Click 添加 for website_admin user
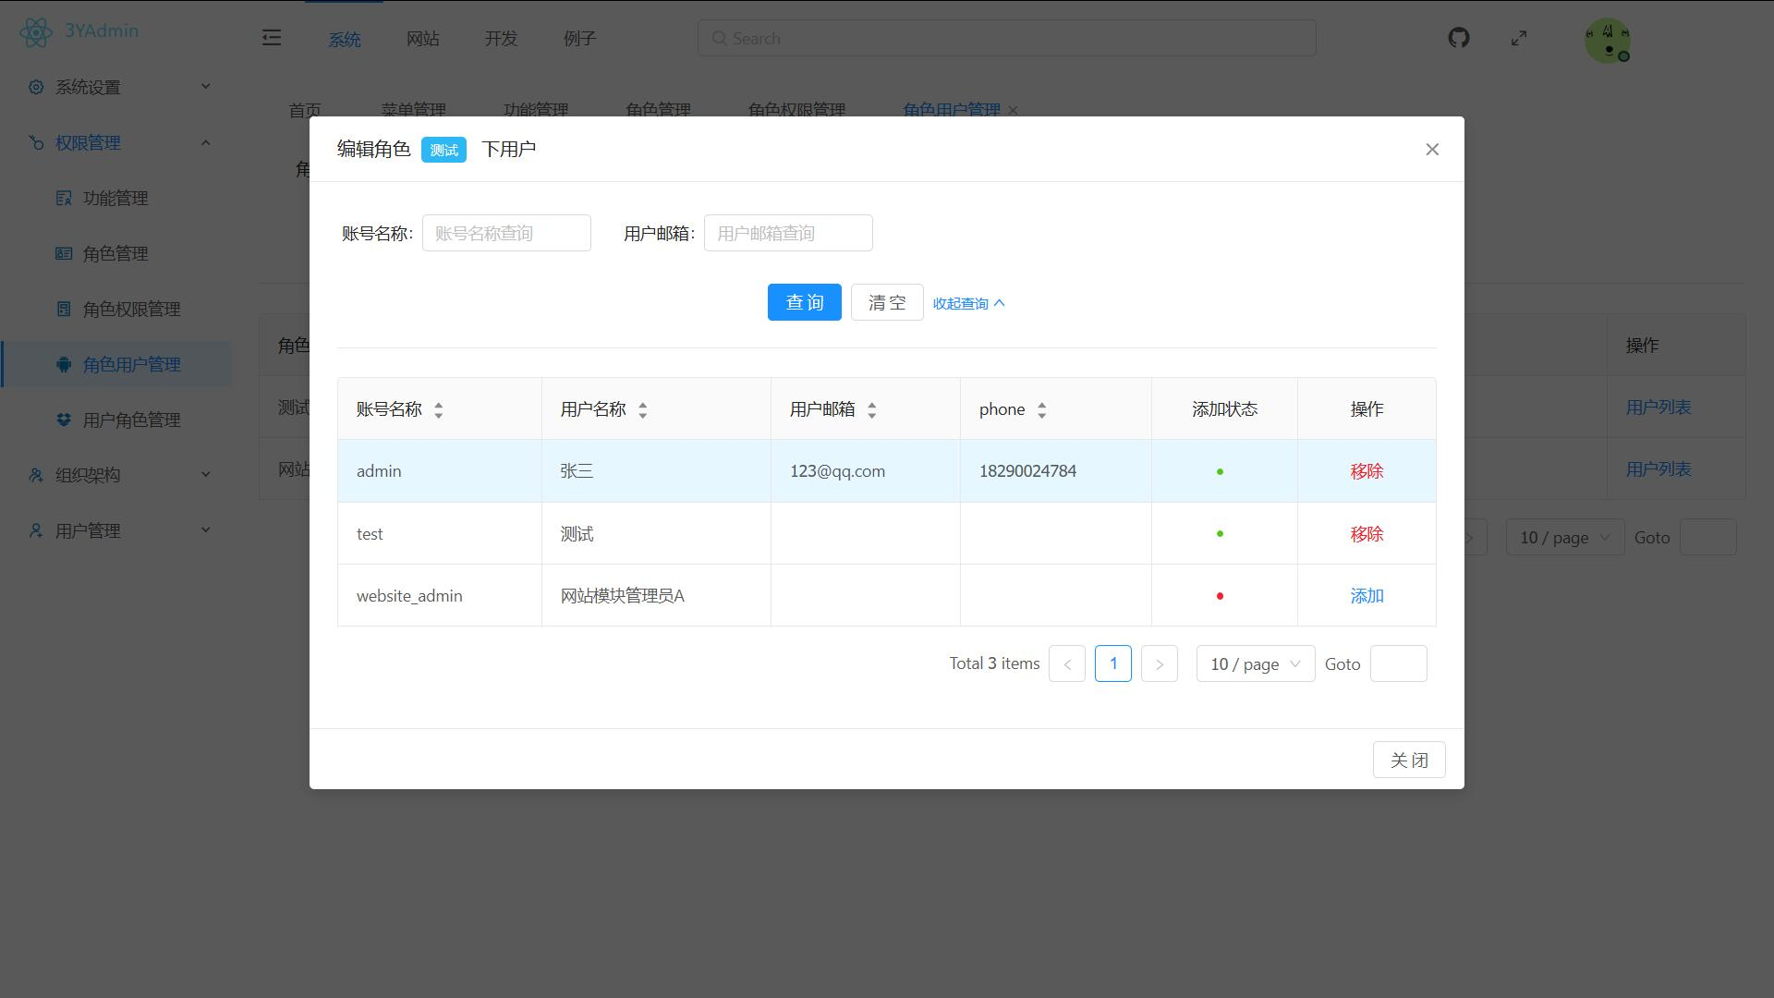Screen dimensions: 1774x998 (x=1366, y=596)
